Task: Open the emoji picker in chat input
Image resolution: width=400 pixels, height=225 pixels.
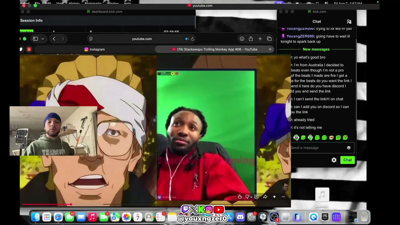Action: click(x=349, y=148)
